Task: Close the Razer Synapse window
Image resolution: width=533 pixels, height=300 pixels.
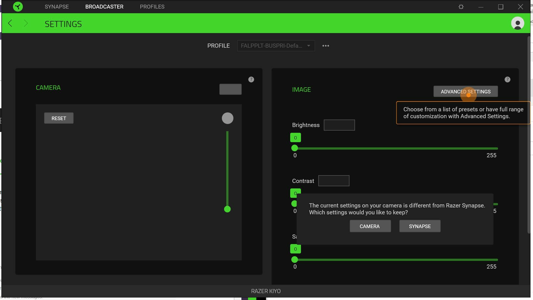Action: pos(520,7)
